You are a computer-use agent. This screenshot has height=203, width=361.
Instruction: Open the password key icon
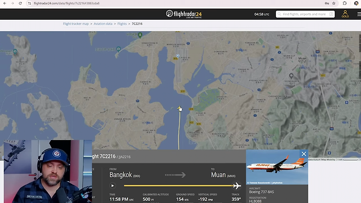pyautogui.click(x=326, y=3)
